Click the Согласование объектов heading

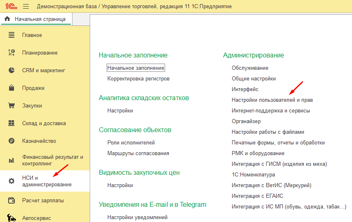pyautogui.click(x=135, y=130)
